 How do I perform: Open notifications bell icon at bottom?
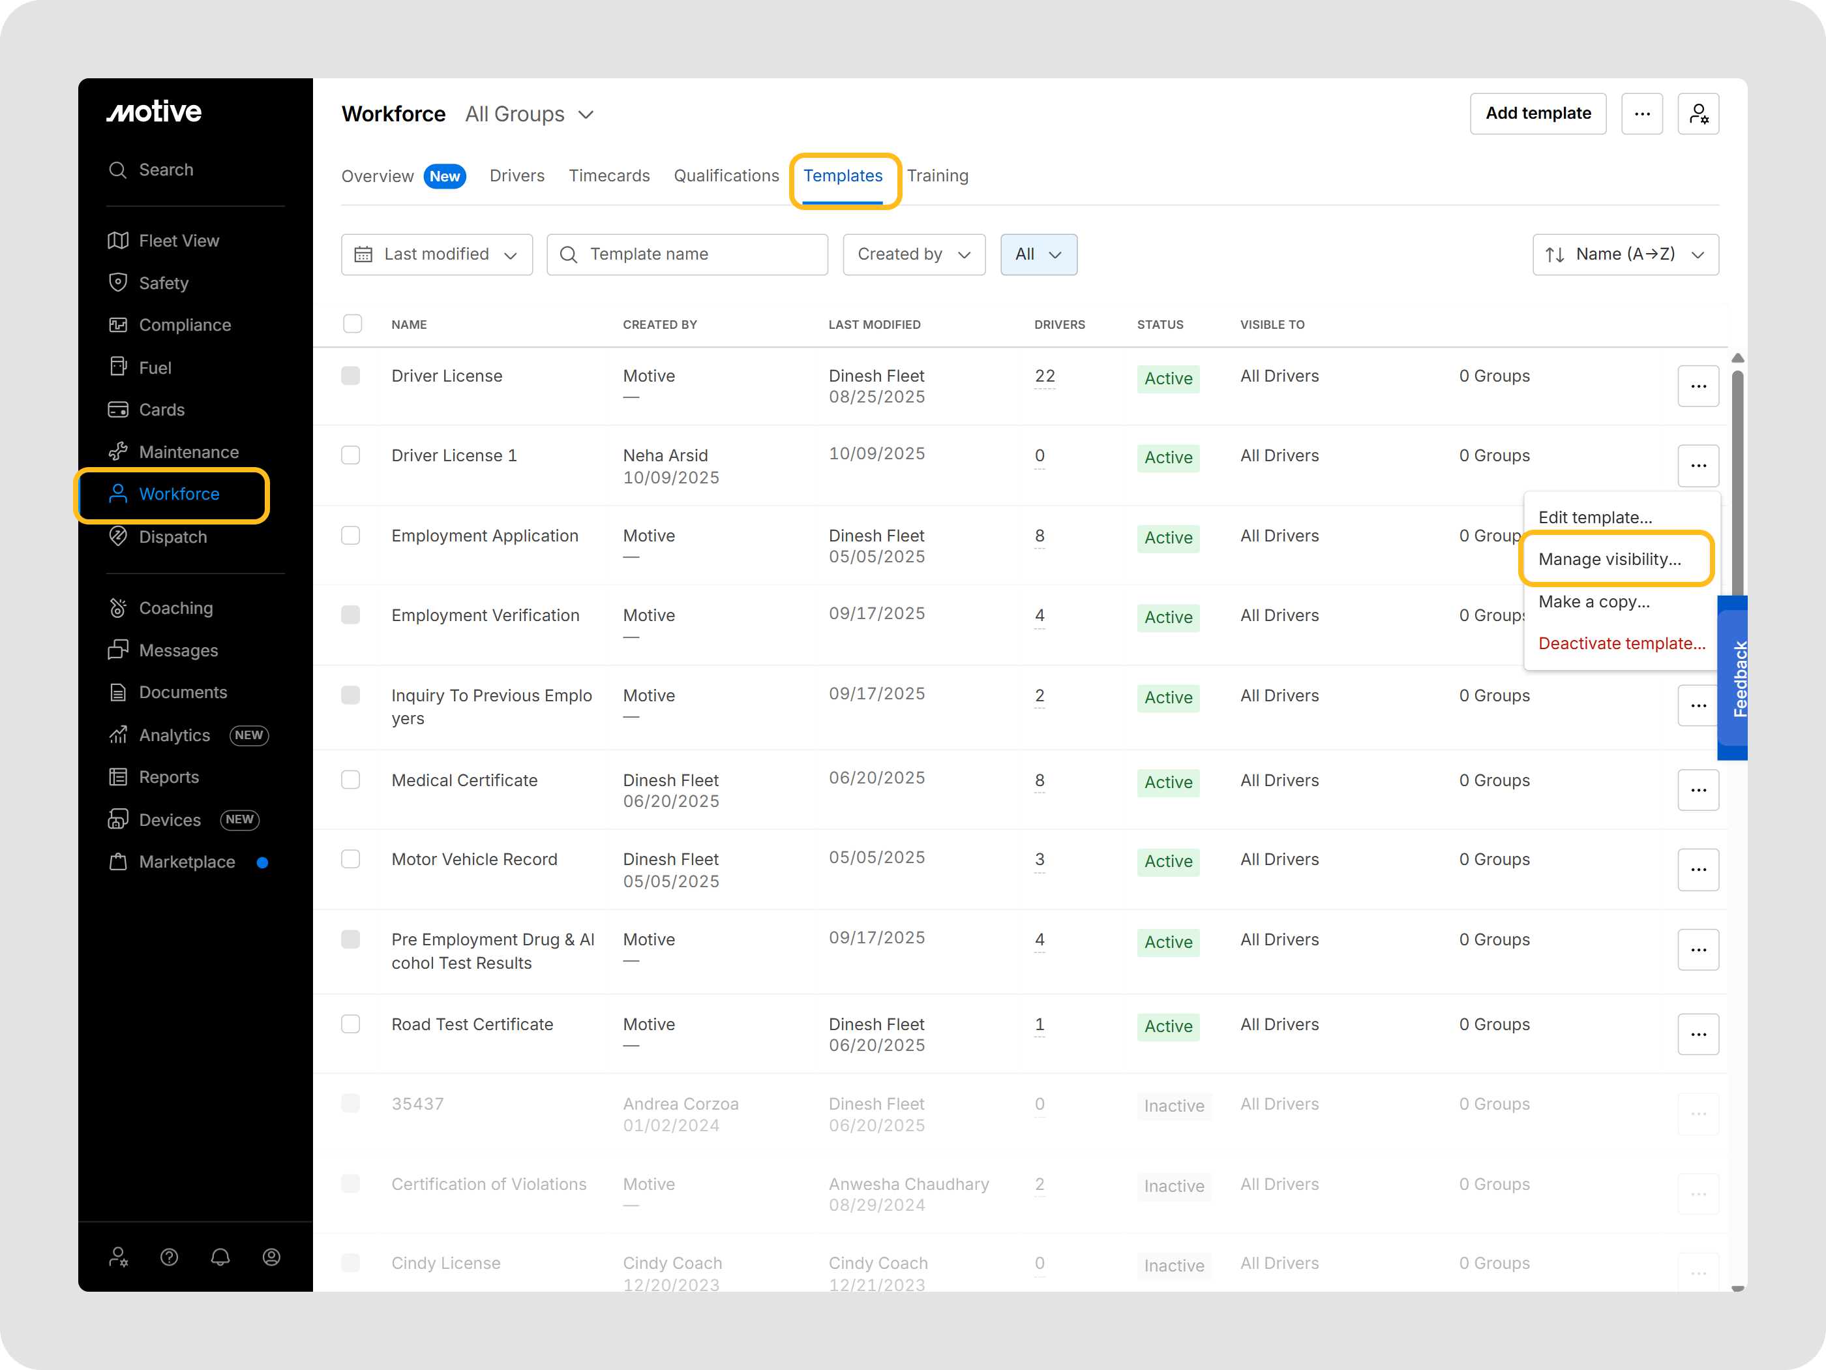pyautogui.click(x=220, y=1256)
